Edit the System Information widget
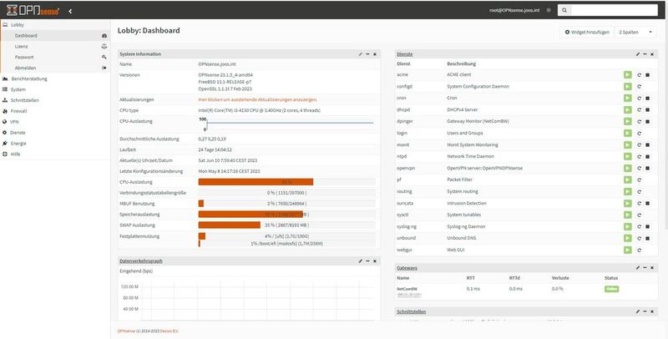 (361, 54)
